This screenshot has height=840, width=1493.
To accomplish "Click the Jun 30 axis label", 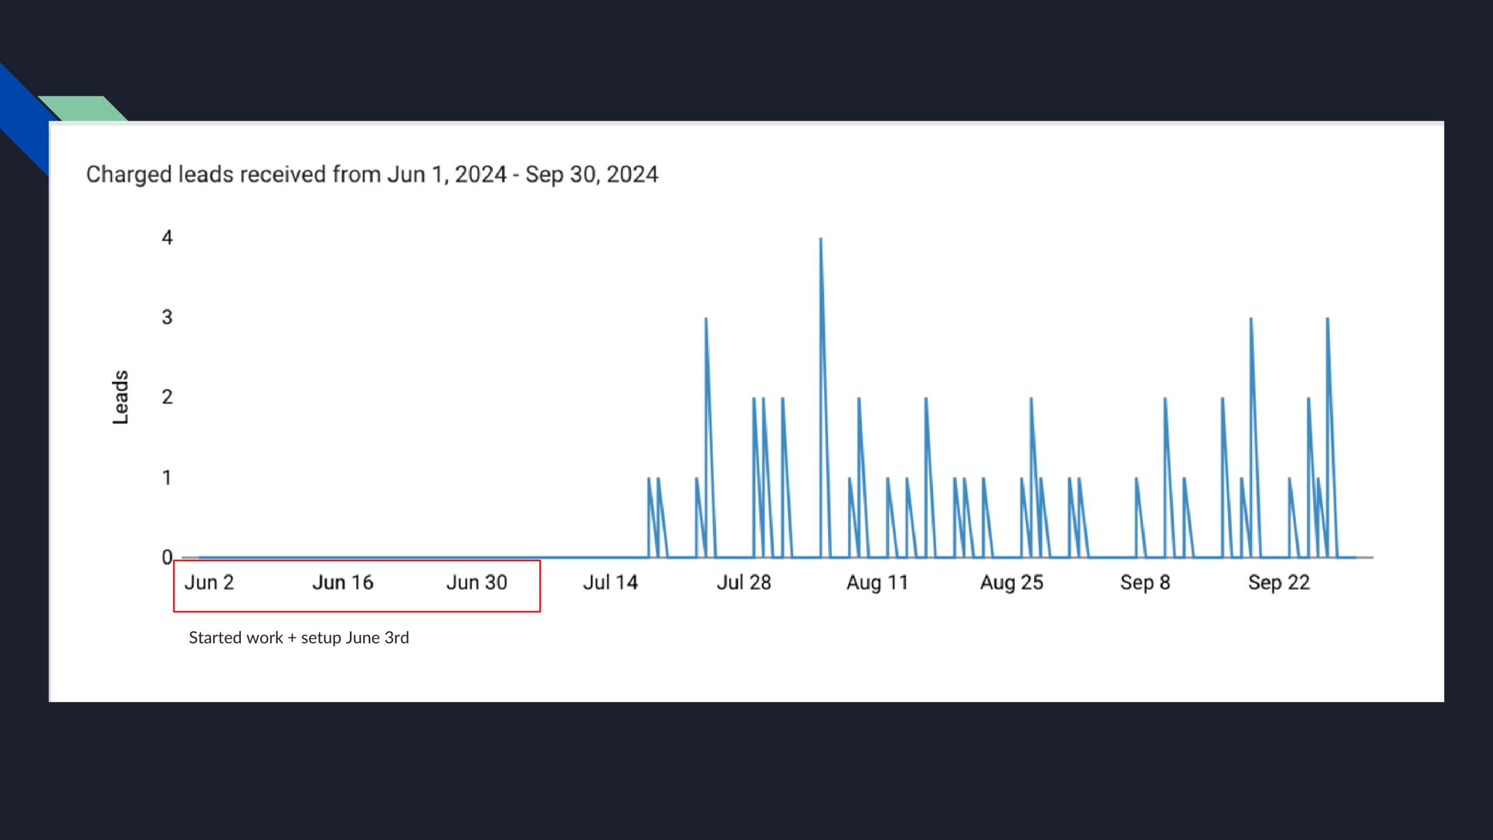I will (476, 582).
